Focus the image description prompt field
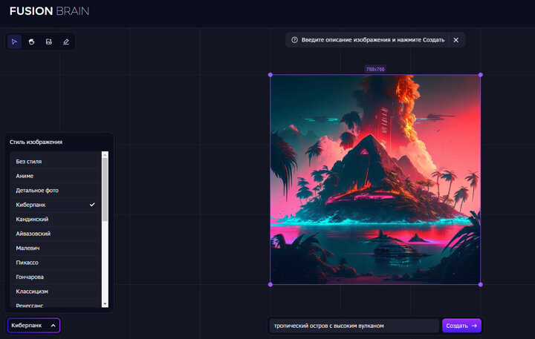Screen dimensions: 535x339 coord(354,326)
